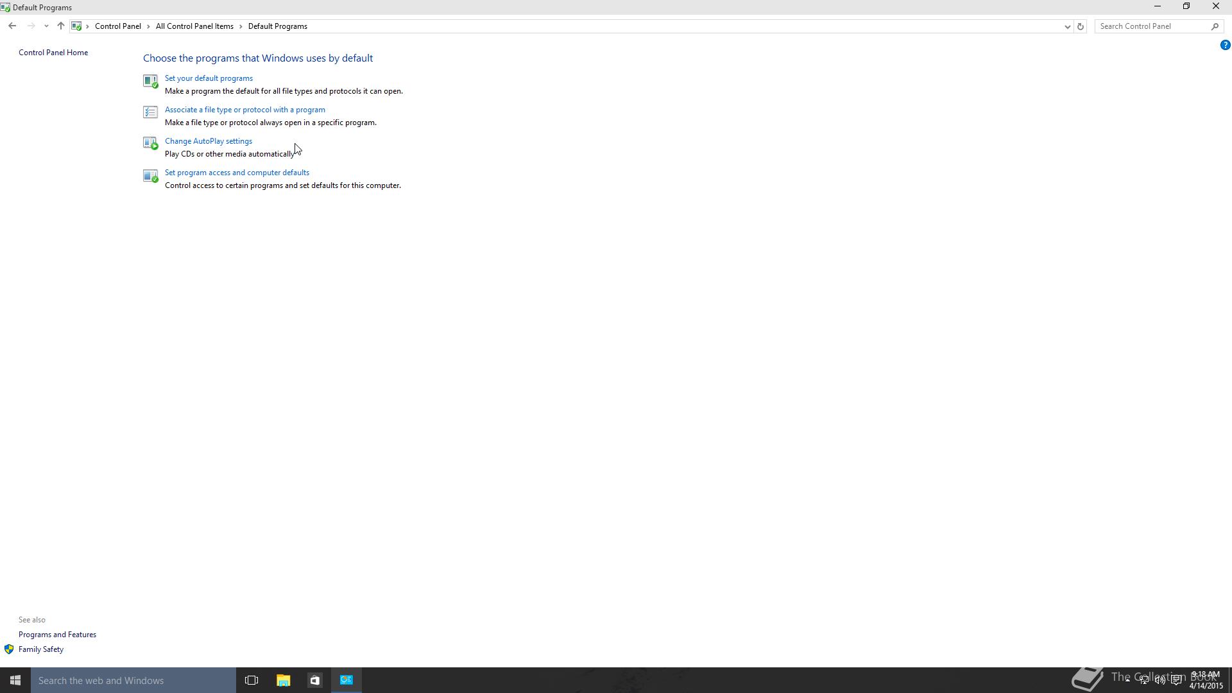Viewport: 1232px width, 693px height.
Task: Click the Search the web and Windows box
Action: [133, 680]
